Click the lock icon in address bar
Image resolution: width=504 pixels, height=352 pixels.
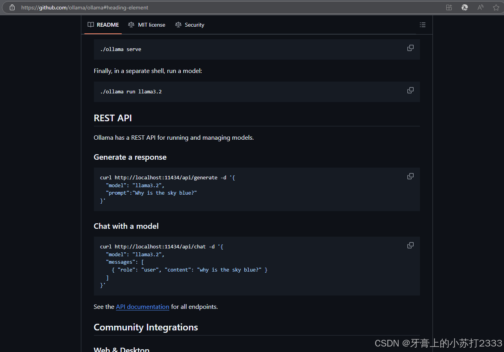(x=12, y=7)
